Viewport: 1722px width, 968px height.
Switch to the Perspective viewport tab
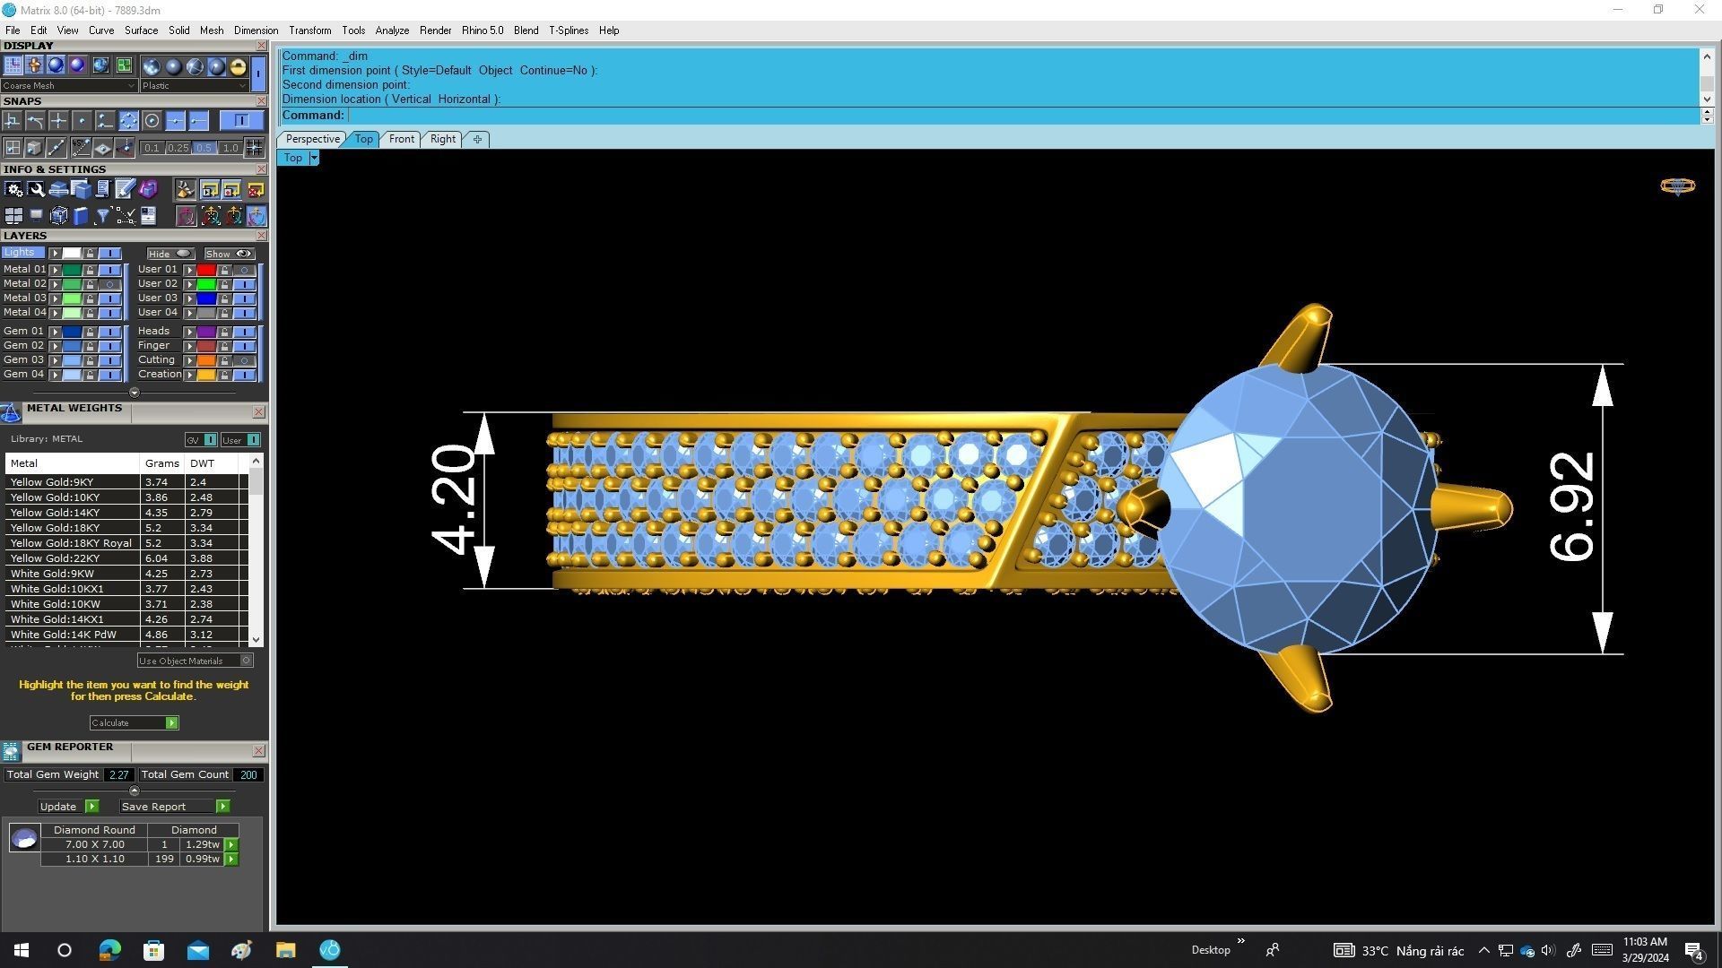312,139
